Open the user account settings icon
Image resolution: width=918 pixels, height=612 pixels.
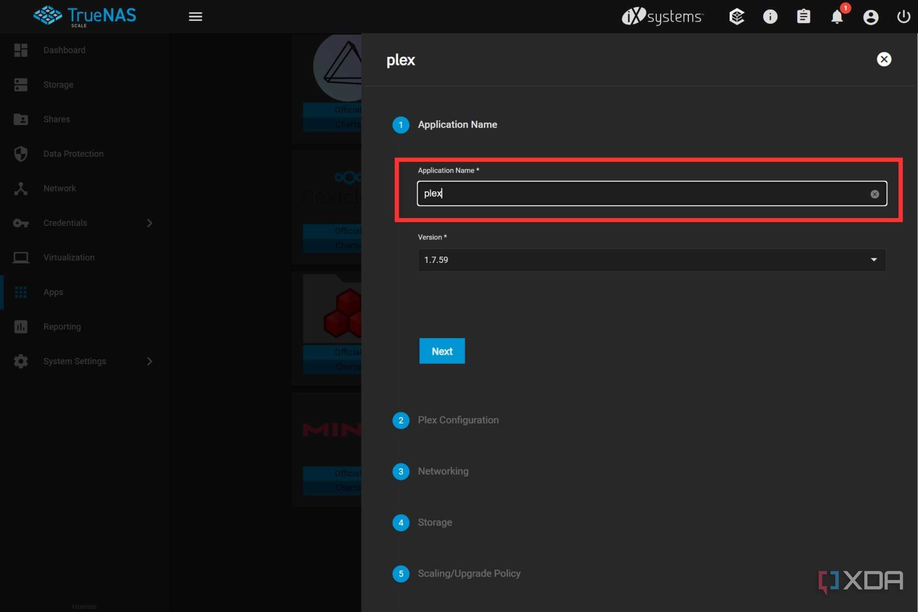870,17
